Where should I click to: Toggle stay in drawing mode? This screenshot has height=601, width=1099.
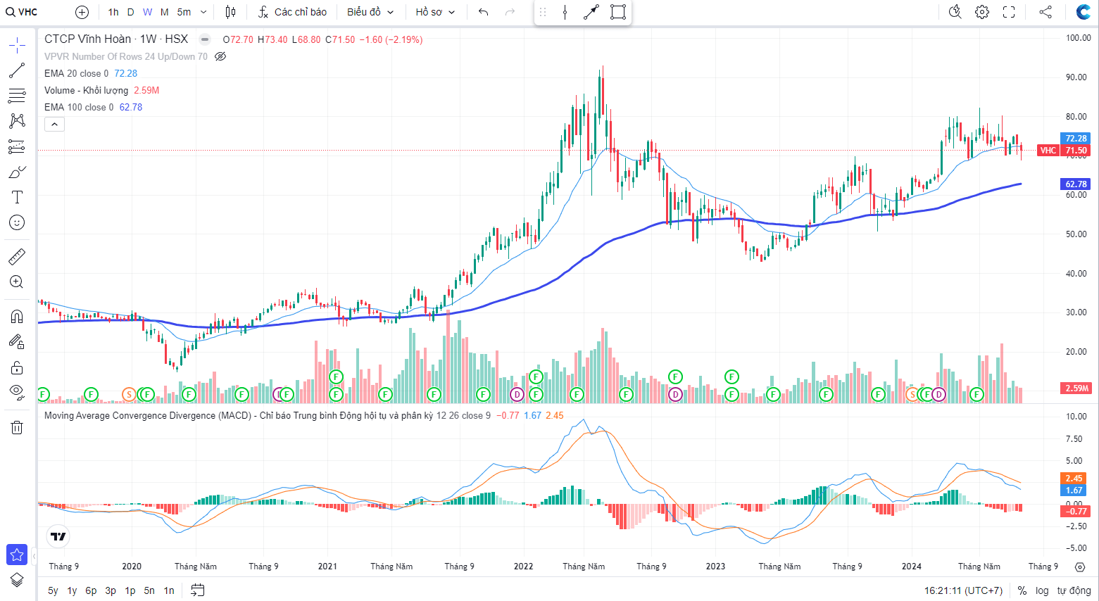pyautogui.click(x=17, y=342)
